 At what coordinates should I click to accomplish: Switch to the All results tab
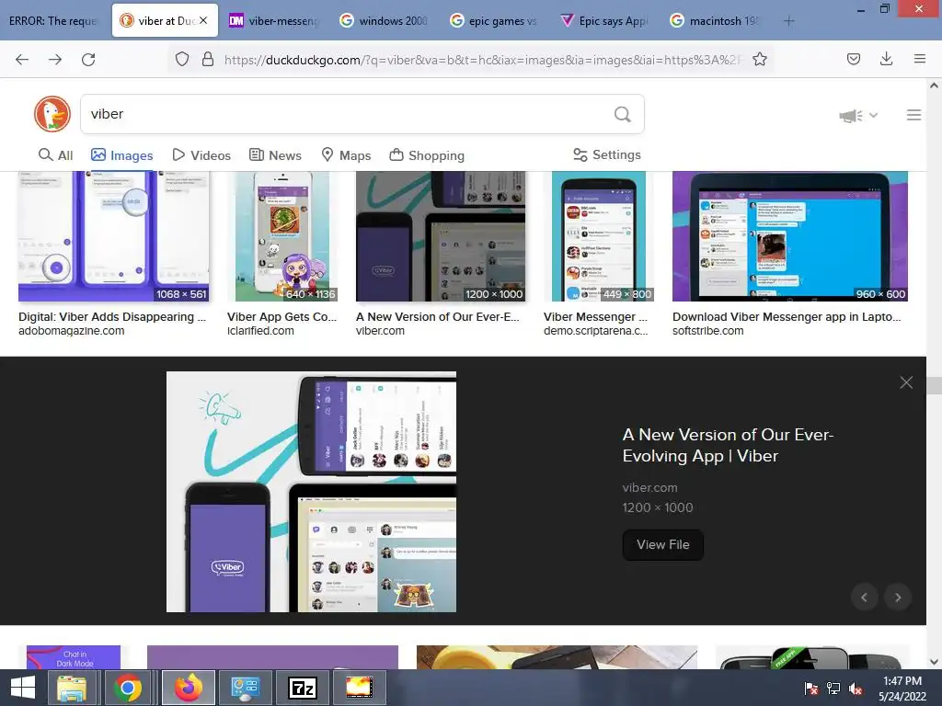(x=55, y=155)
